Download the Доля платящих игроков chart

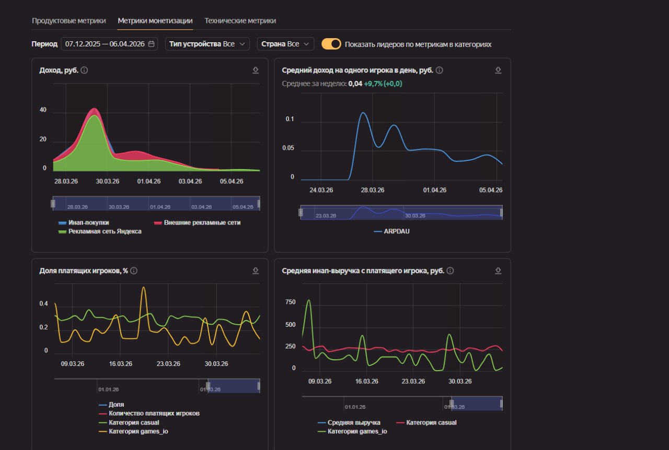pyautogui.click(x=256, y=270)
